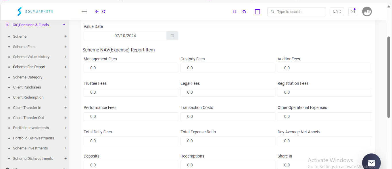Image resolution: width=392 pixels, height=169 pixels.
Task: Open the Scheme Investments menu item
Action: click(x=30, y=148)
